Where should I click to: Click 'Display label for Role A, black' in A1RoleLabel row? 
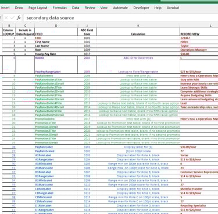tap(138, 155)
